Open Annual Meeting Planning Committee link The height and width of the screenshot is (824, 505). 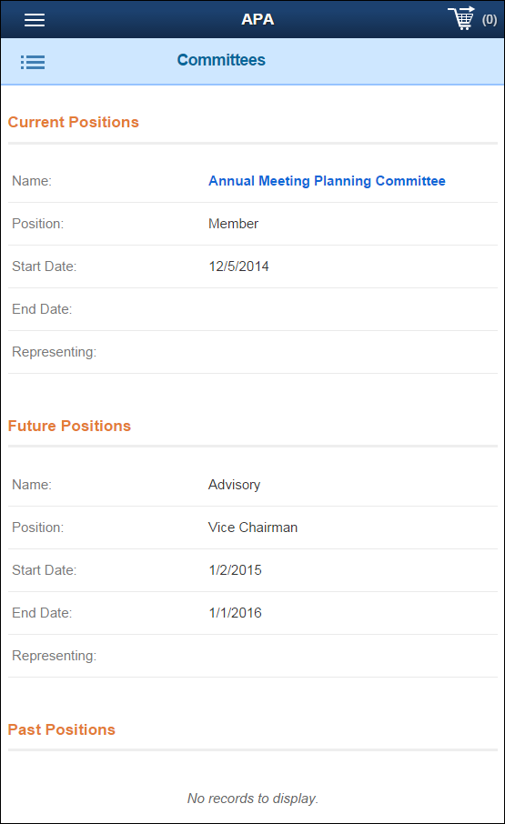pyautogui.click(x=327, y=181)
